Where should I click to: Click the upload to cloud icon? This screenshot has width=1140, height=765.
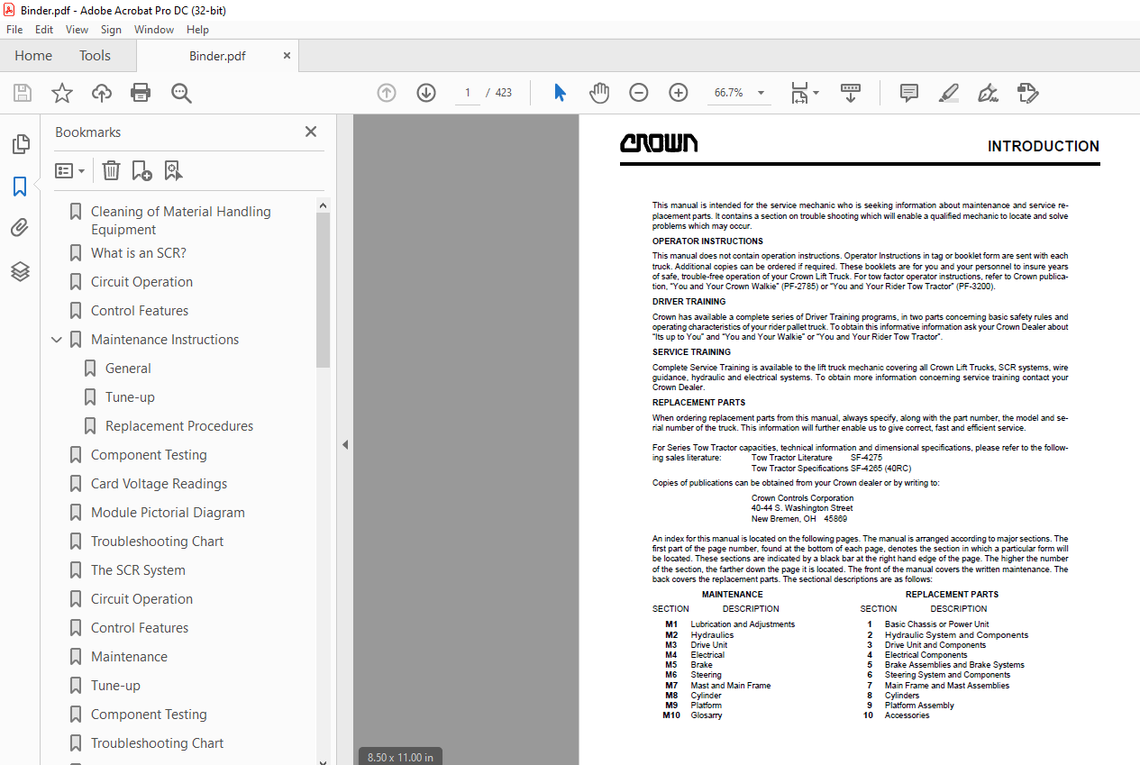102,93
